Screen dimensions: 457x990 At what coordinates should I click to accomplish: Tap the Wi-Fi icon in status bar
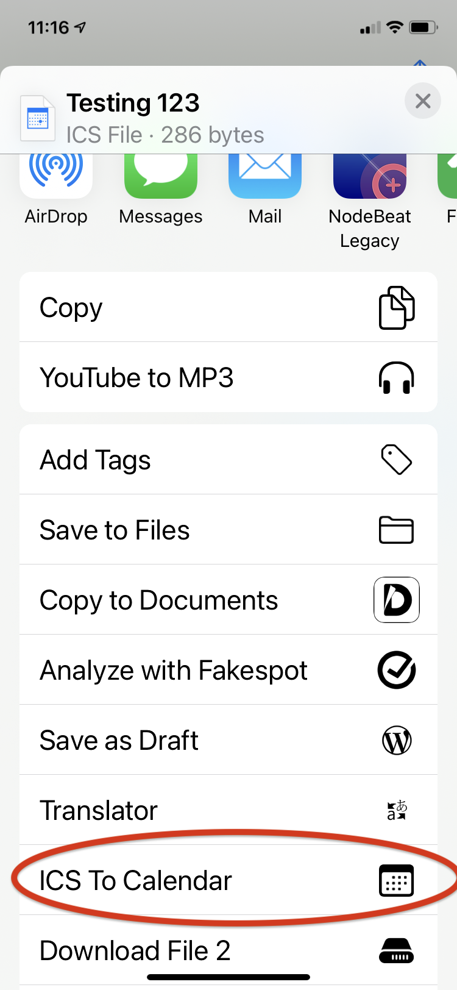(x=395, y=27)
